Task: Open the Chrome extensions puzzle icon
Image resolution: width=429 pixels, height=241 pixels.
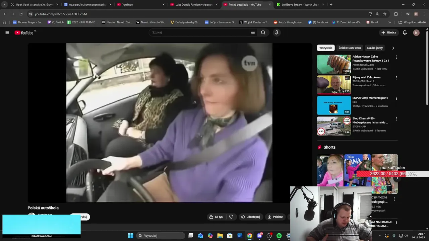Action: 396,14
